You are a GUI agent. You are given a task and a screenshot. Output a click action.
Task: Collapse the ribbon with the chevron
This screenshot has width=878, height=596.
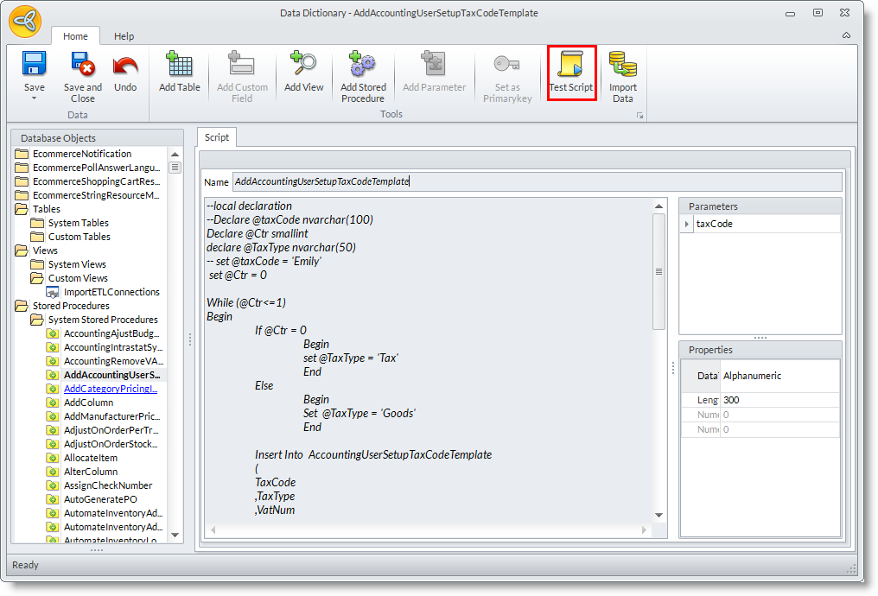846,36
